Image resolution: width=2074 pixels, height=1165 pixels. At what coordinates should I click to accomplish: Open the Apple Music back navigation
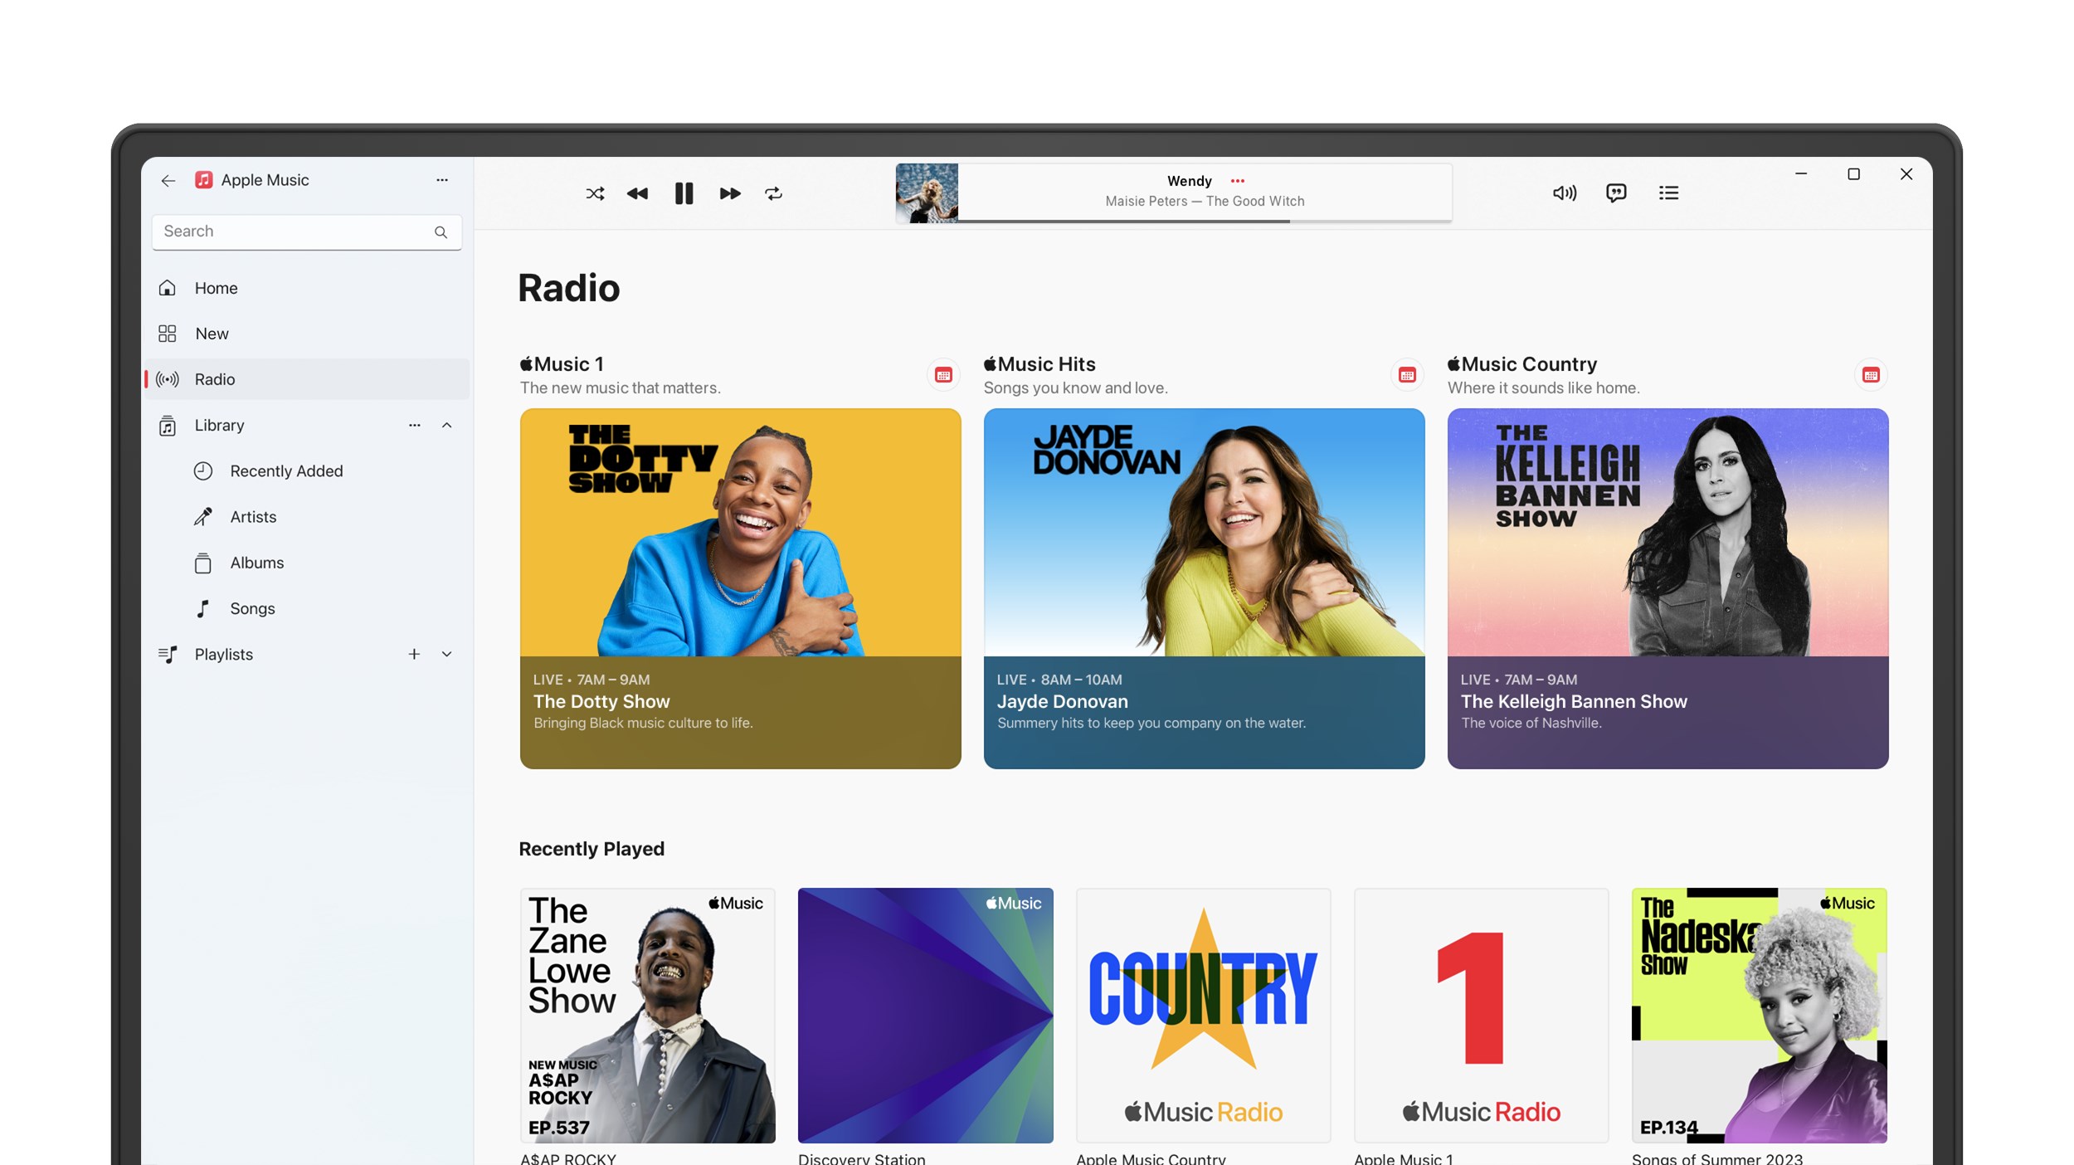click(168, 178)
